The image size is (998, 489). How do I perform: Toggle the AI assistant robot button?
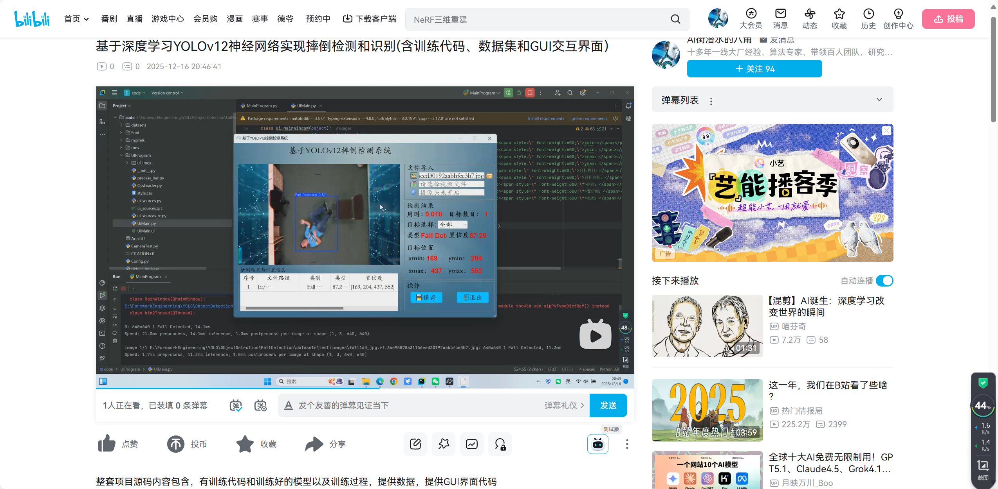click(x=597, y=444)
